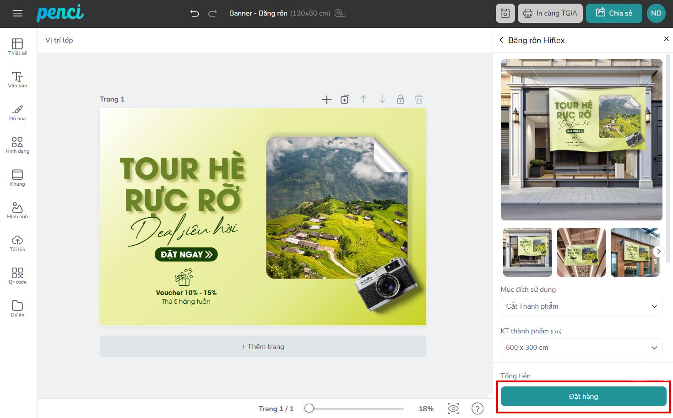
Task: Click the Đặt hàng order button
Action: [x=583, y=397]
